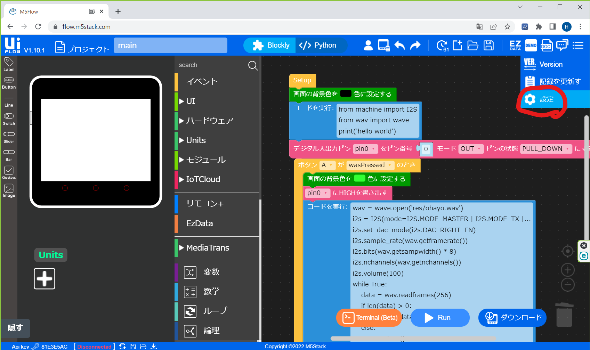
Task: Switch to Python mode
Action: (321, 45)
